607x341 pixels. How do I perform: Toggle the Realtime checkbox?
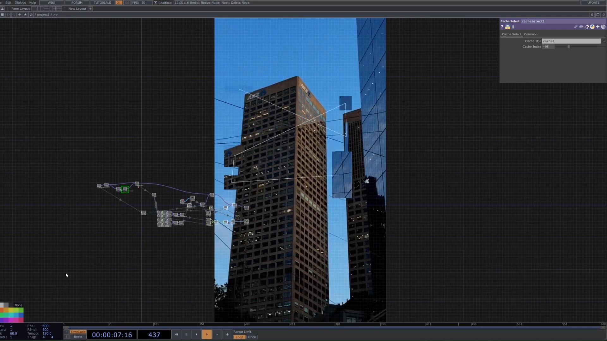[156, 3]
